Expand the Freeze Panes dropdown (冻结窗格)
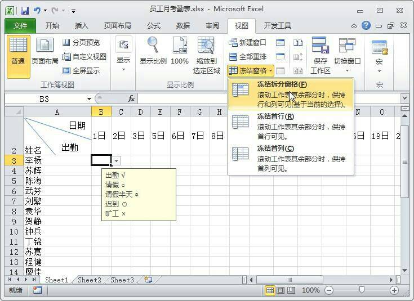414x301 pixels. click(251, 71)
